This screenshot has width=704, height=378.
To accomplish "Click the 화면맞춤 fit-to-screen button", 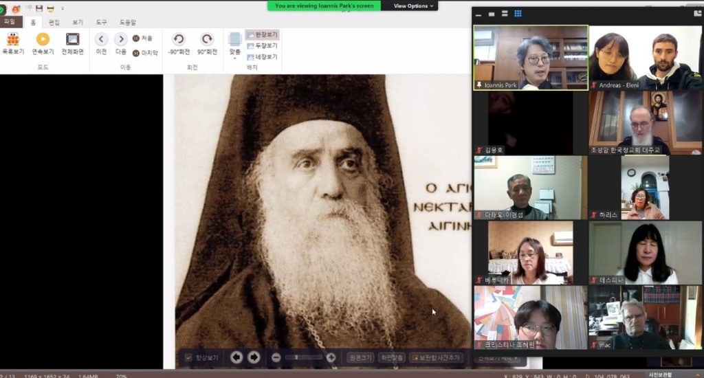I will (x=390, y=357).
